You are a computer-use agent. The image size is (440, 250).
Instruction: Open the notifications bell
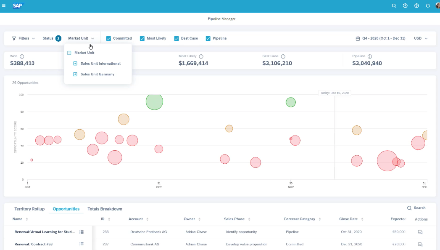428,5
